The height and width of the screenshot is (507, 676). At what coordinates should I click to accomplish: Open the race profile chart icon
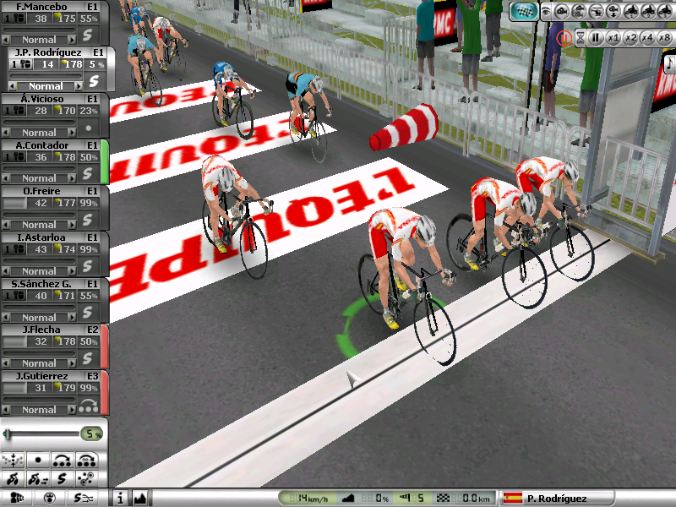[x=141, y=499]
